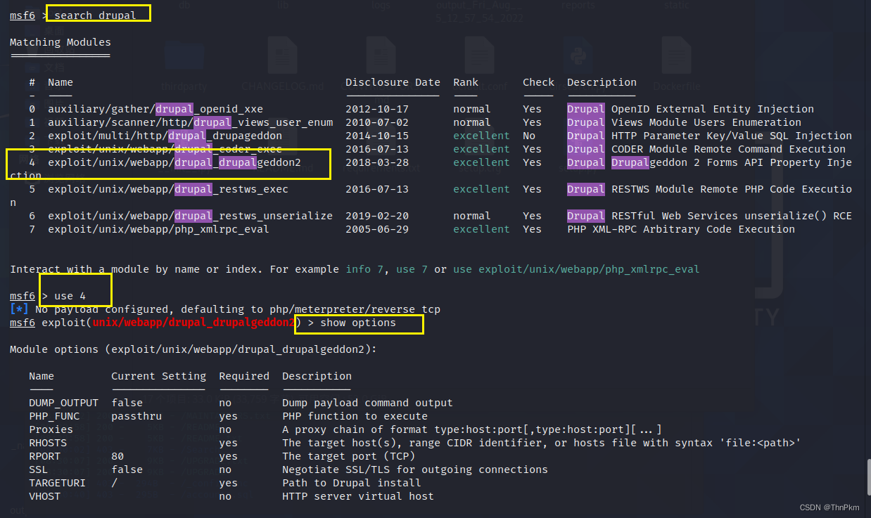Screen dimensions: 871x518
Task: Click the DUMP_OUTPUT option name
Action: pyautogui.click(x=63, y=403)
